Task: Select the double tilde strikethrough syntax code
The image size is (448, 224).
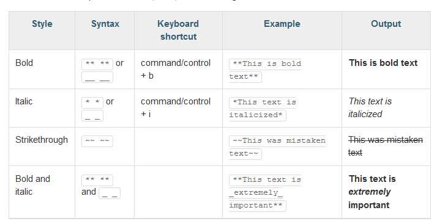Action: [97, 141]
